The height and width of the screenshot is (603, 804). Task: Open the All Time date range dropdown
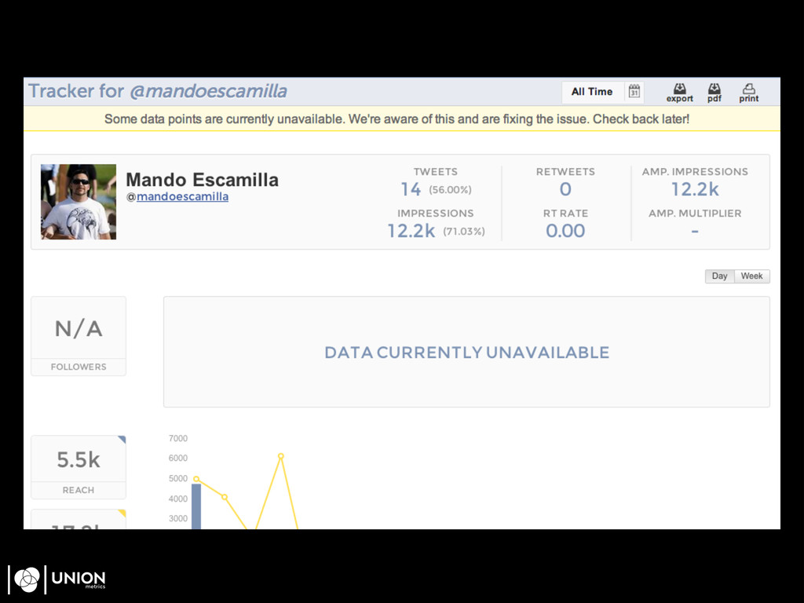point(592,92)
